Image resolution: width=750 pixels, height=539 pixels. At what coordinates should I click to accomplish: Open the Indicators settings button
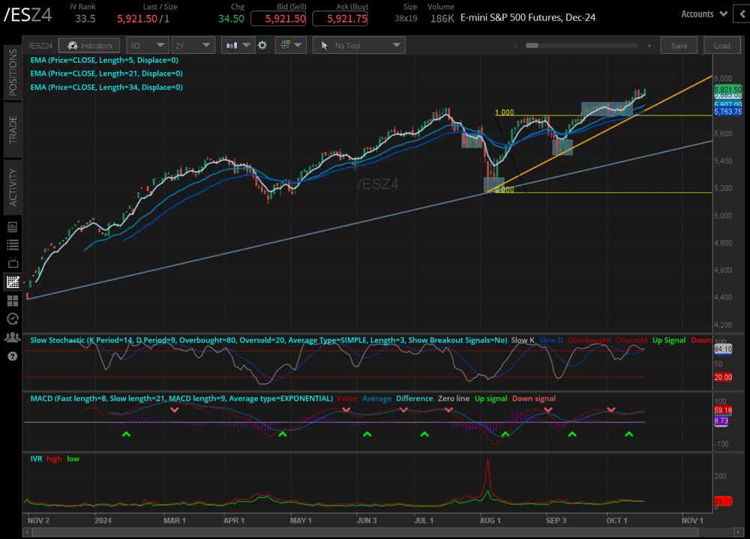[x=89, y=46]
